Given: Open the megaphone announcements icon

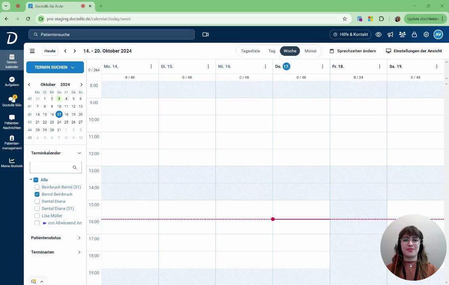Looking at the screenshot, I should point(390,34).
